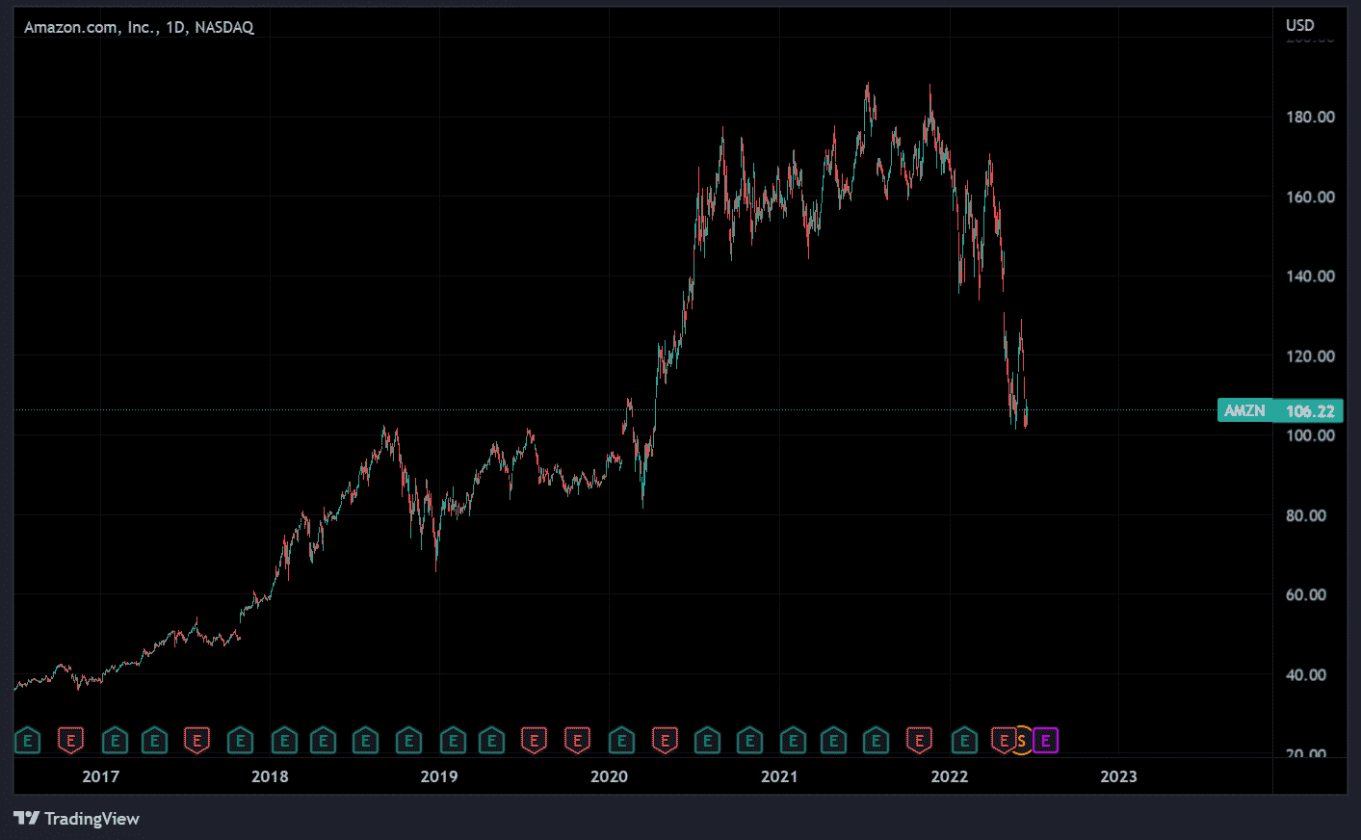1361x840 pixels.
Task: Click the Amazon.com, Inc., 1D, NASDAQ title
Action: pos(139,27)
